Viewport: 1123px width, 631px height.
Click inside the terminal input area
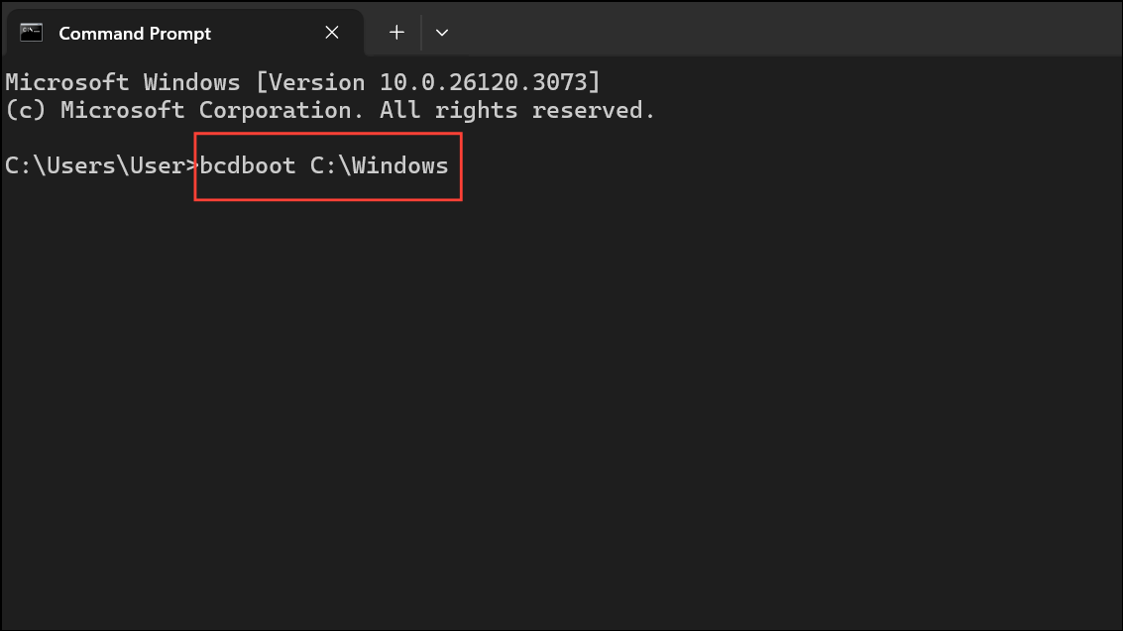[x=555, y=396]
